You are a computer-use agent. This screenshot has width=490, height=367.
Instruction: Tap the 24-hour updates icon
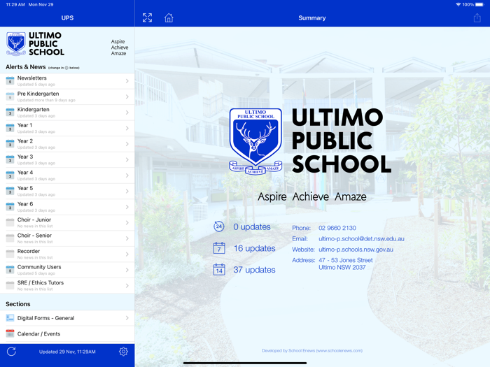pyautogui.click(x=218, y=226)
